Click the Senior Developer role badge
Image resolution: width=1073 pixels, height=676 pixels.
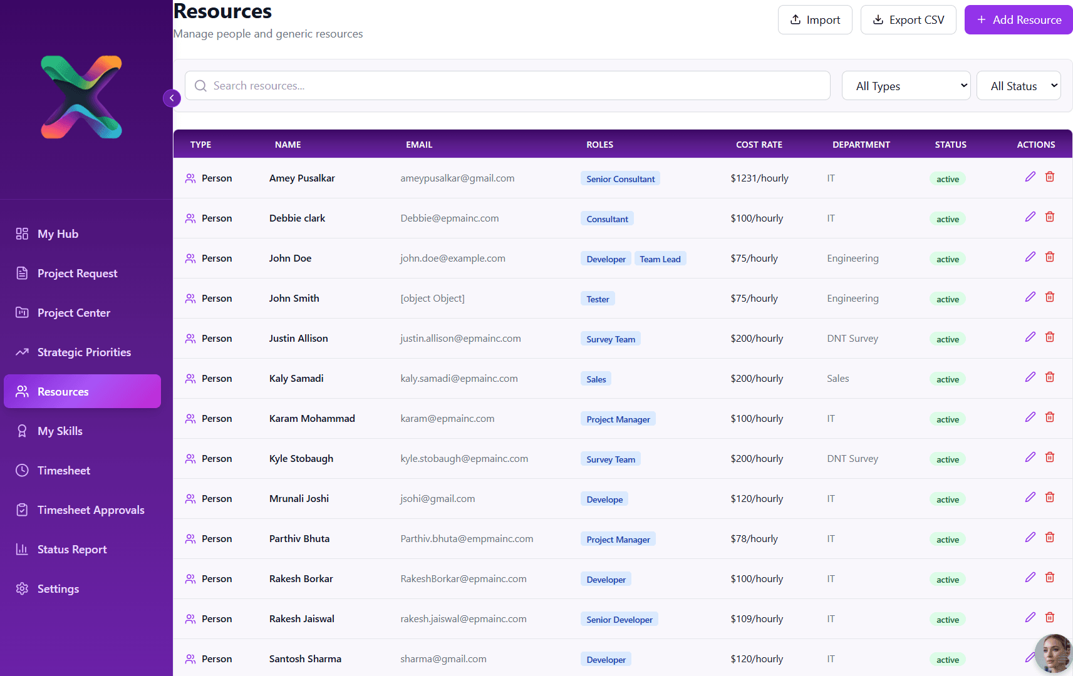click(619, 620)
